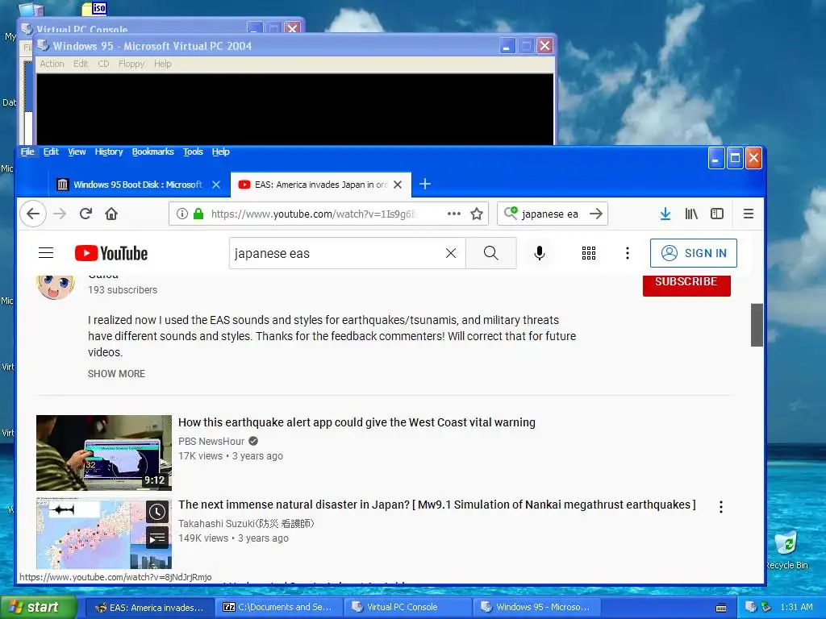Screen dimensions: 826x619
Task: Open the Firefox downloads arrow
Action: [x=665, y=214]
